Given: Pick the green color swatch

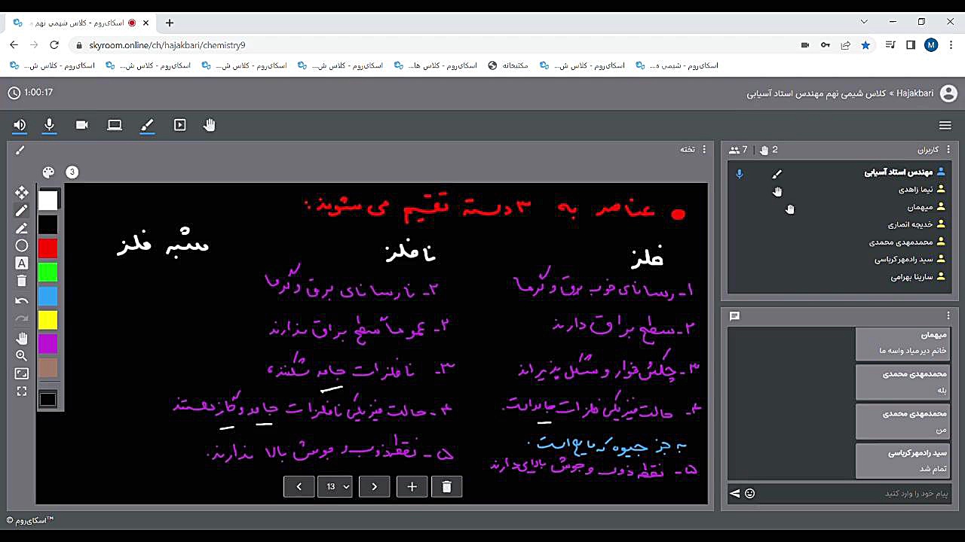Looking at the screenshot, I should point(48,273).
